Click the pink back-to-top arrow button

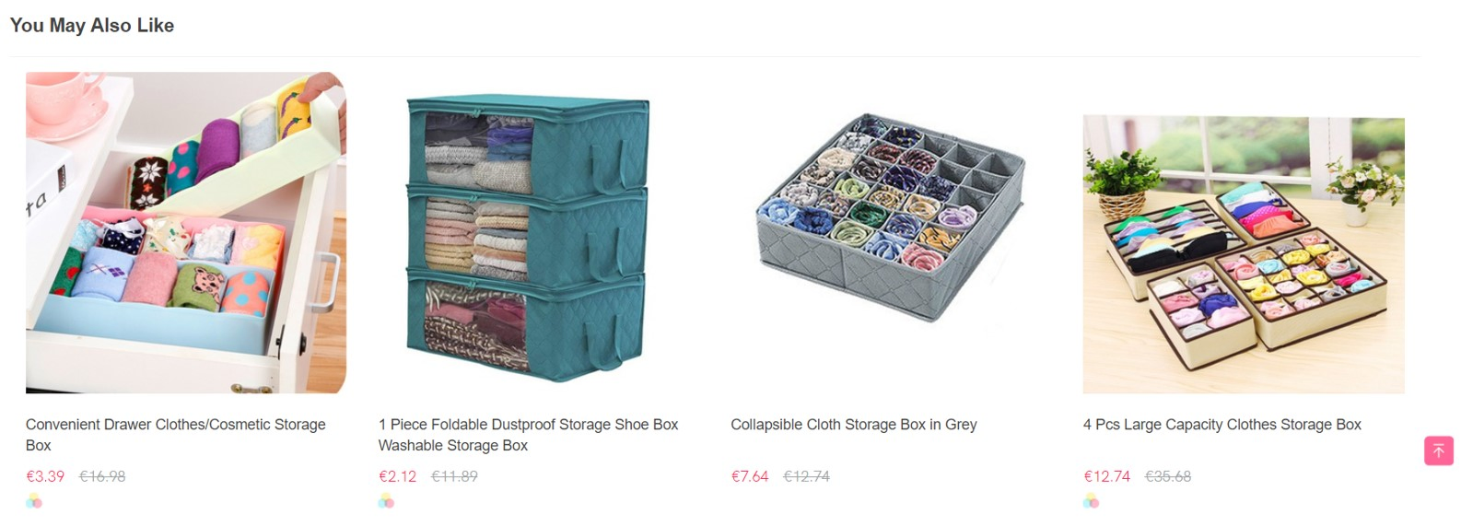point(1438,450)
